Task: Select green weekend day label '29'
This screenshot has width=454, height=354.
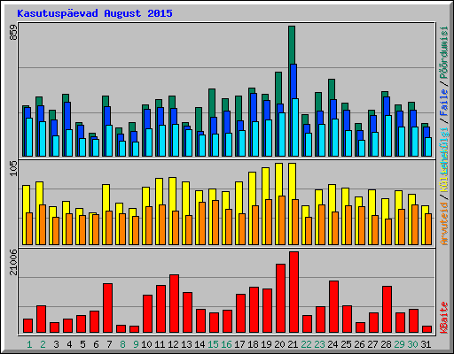Action: point(399,344)
